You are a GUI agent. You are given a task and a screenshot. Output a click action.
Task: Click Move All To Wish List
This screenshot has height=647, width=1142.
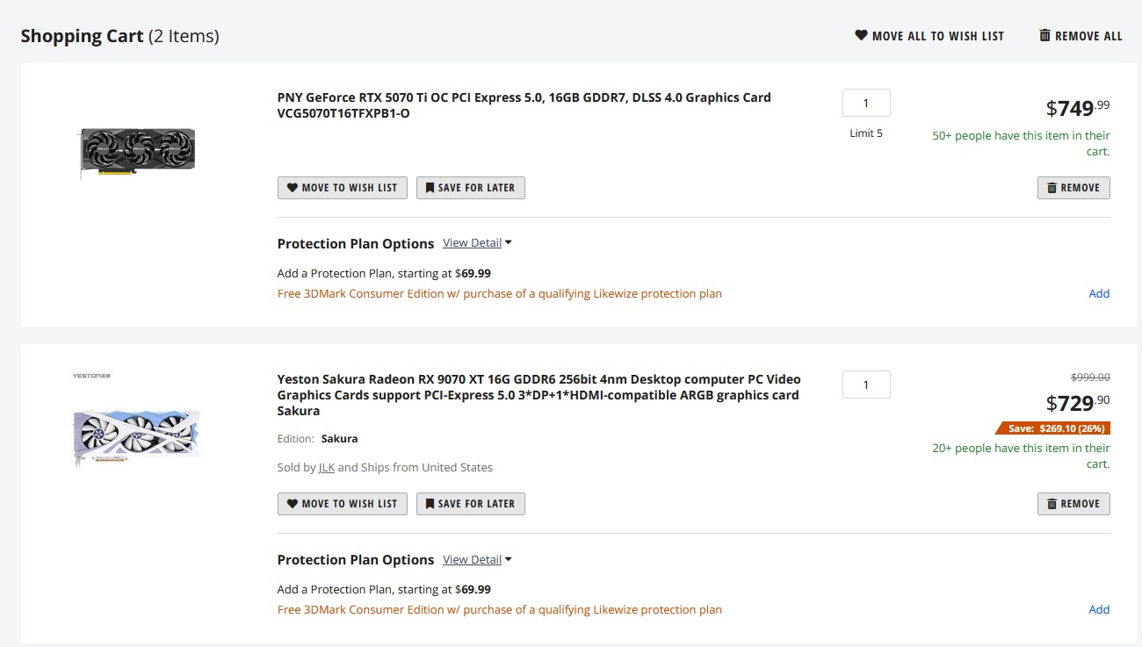[x=929, y=36]
